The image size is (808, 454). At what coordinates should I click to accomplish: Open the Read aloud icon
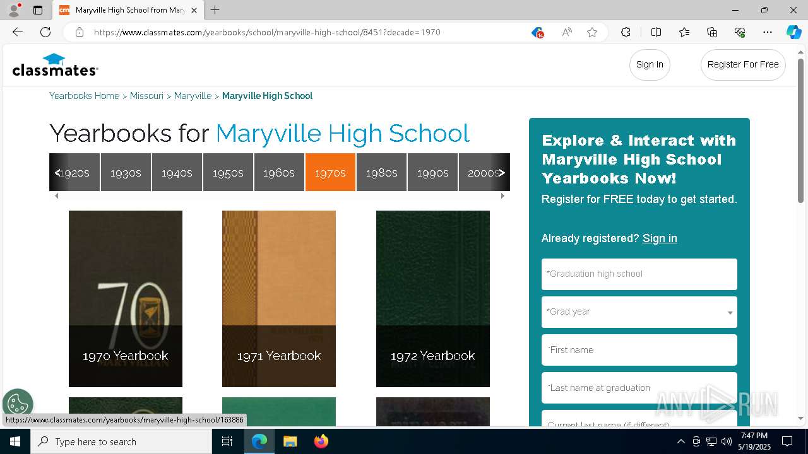(x=567, y=32)
